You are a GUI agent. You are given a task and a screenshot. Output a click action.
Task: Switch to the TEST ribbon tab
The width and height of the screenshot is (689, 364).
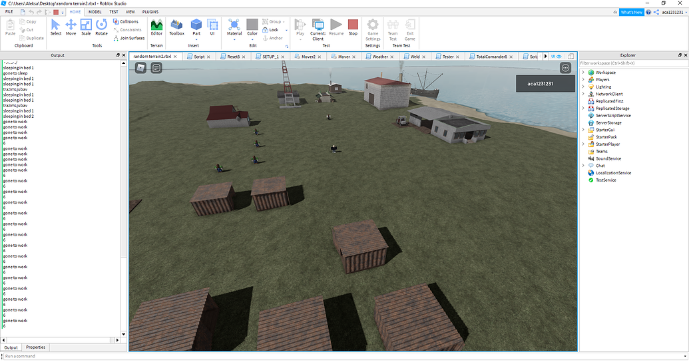114,12
